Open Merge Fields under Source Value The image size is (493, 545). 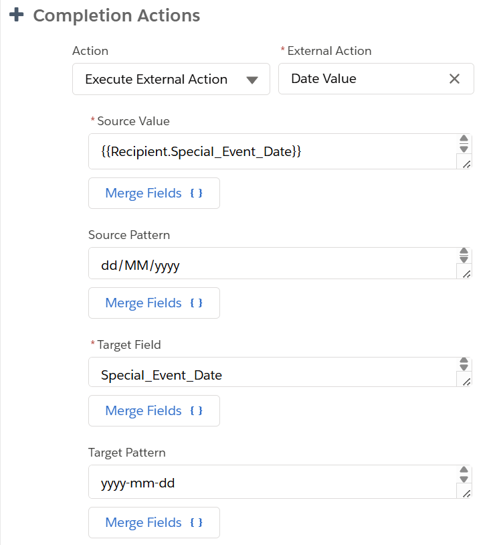pos(154,193)
